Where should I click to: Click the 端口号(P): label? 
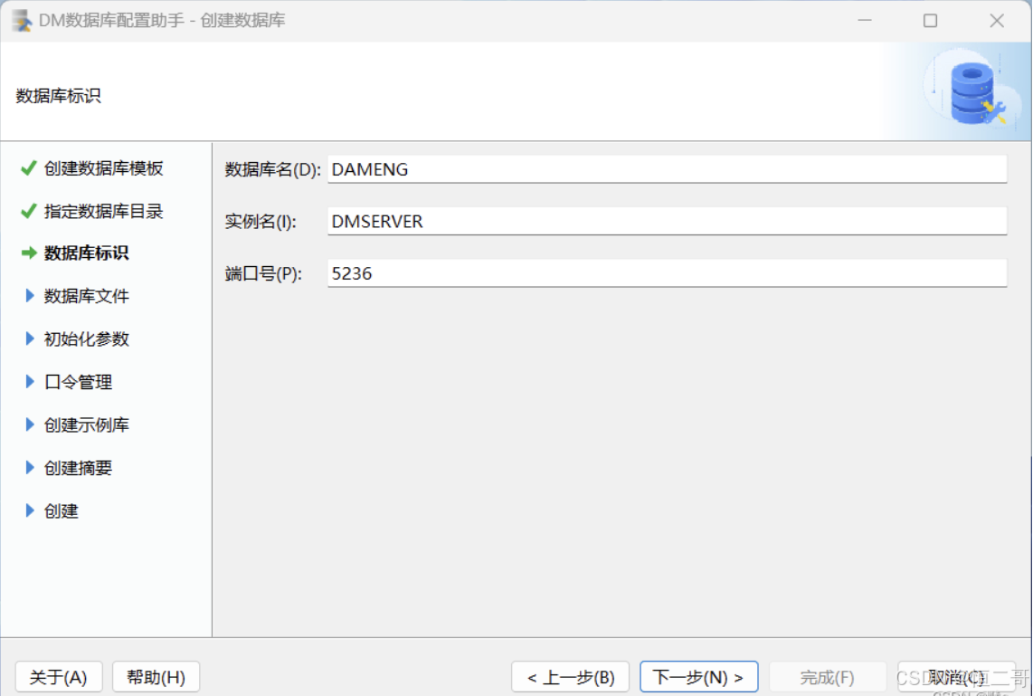pos(263,274)
